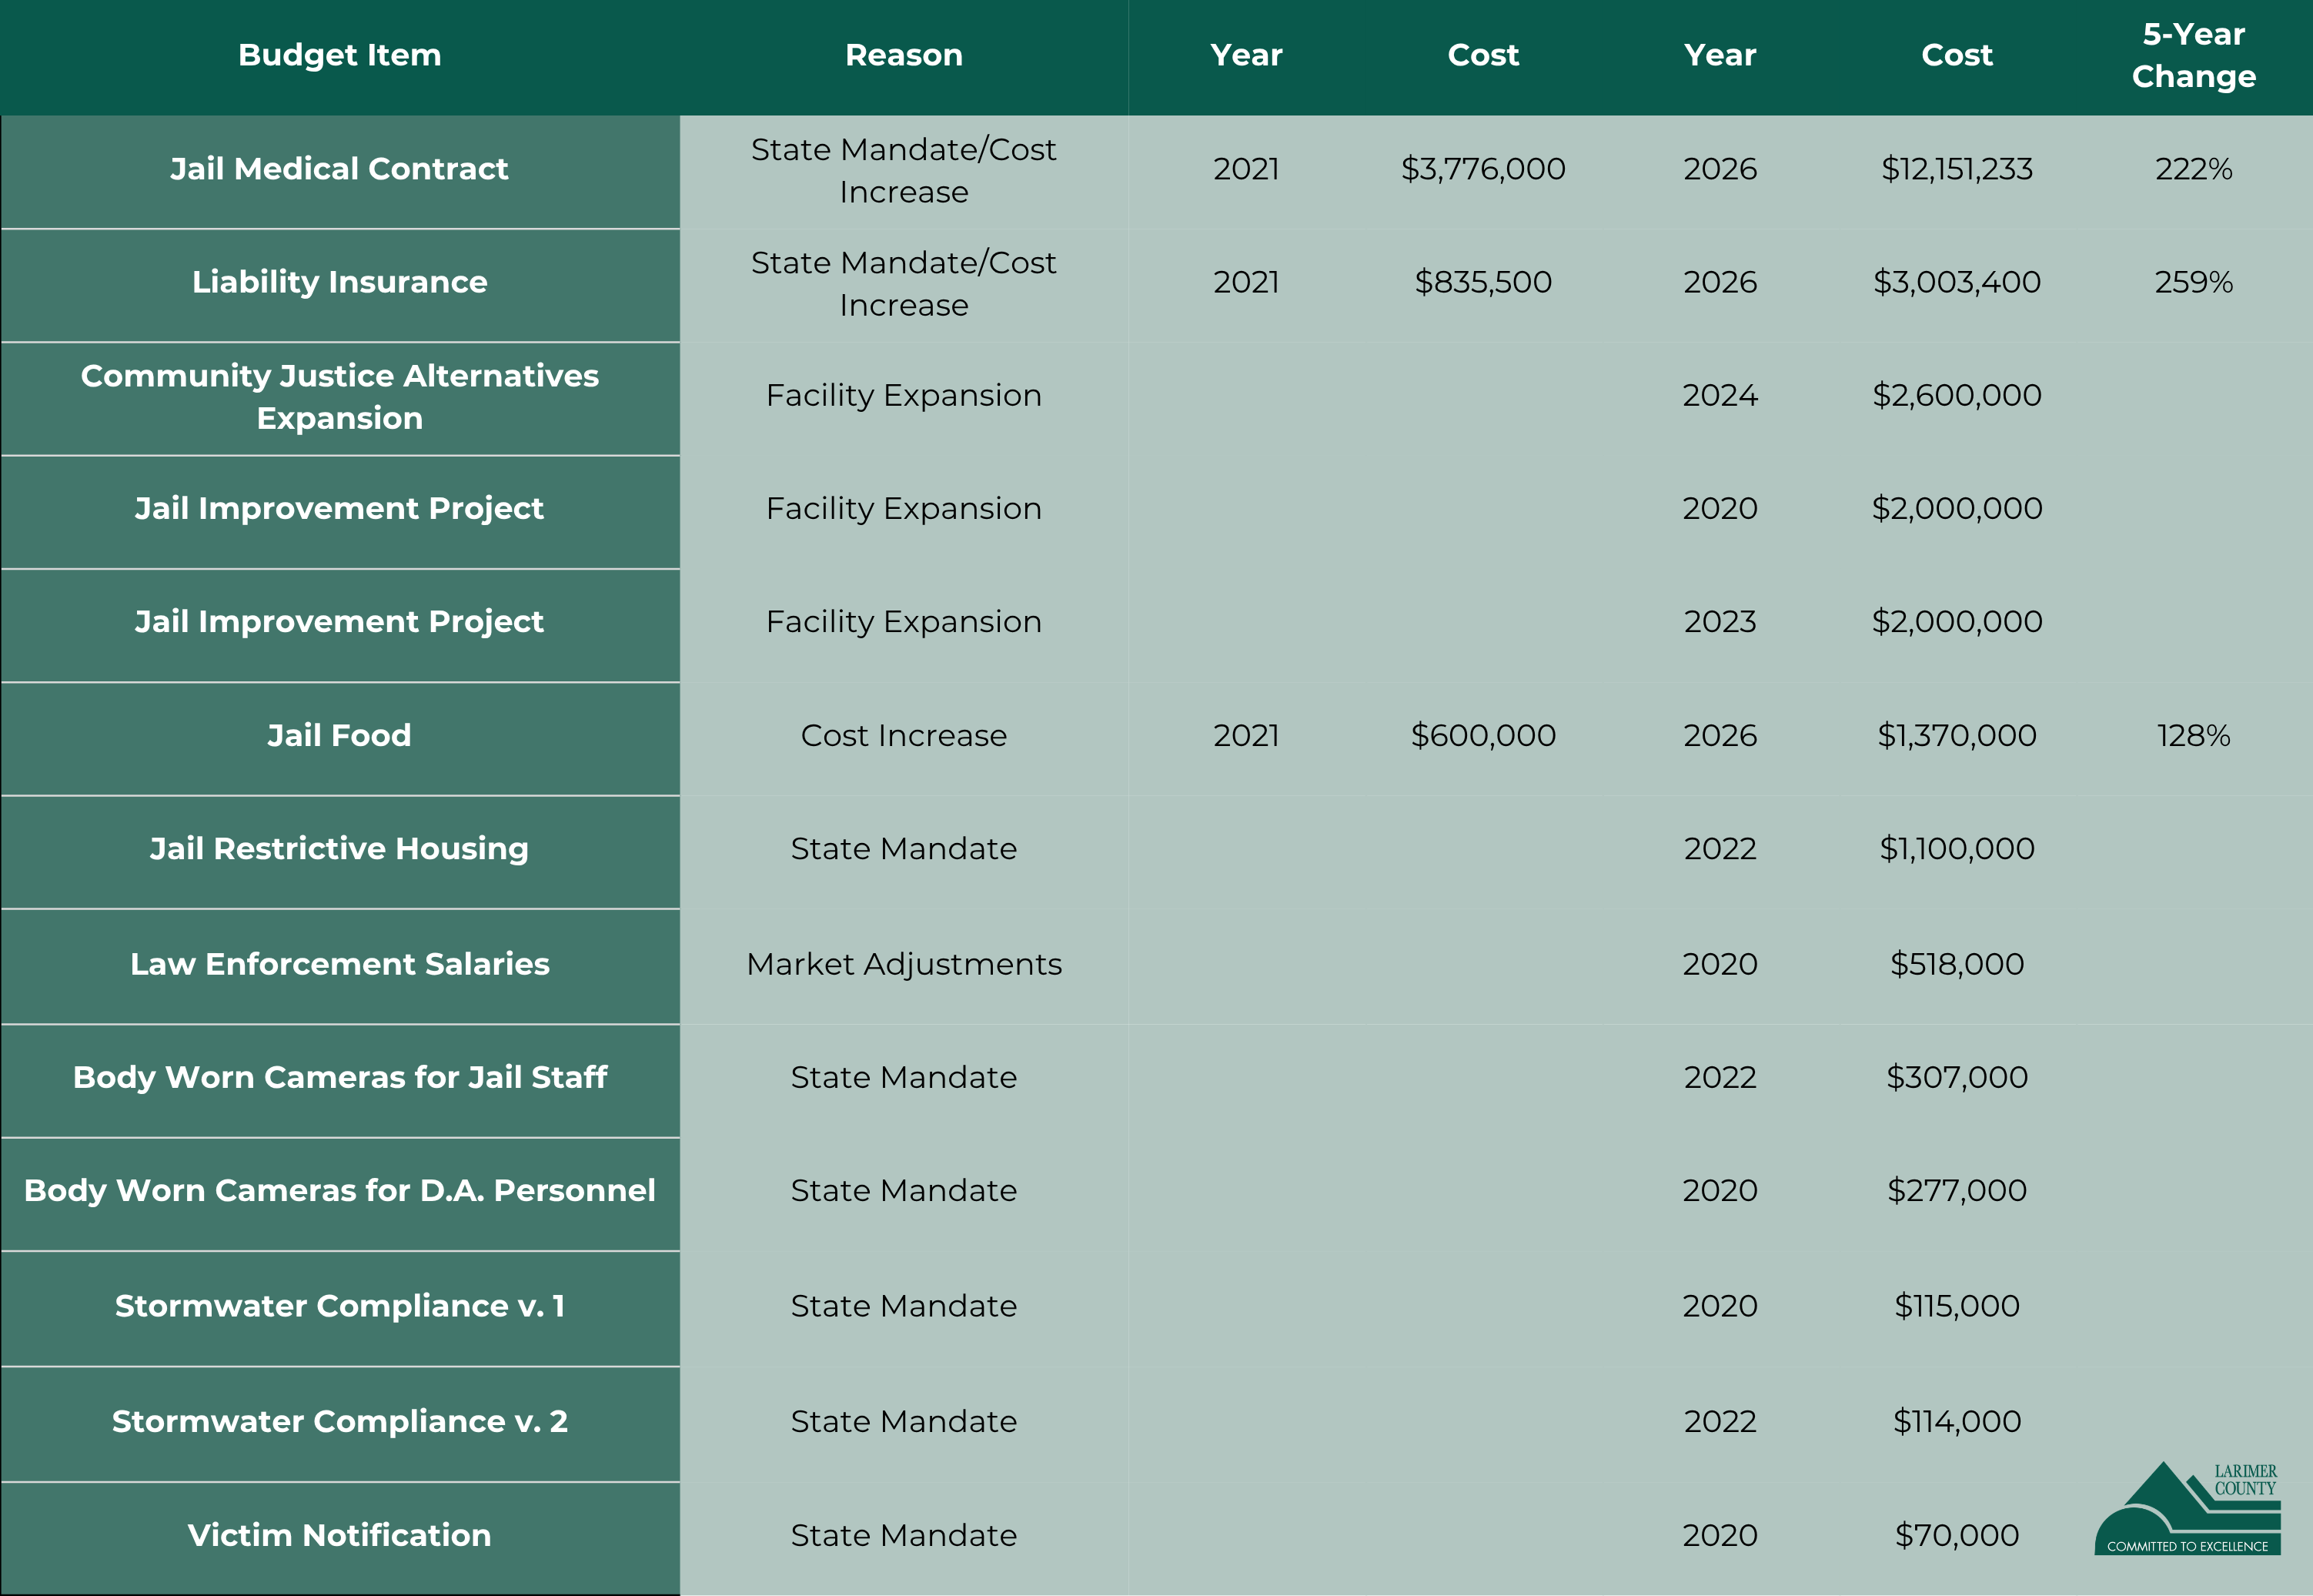This screenshot has width=2313, height=1596.
Task: Select the $307,000 cost cell
Action: click(x=1957, y=1077)
